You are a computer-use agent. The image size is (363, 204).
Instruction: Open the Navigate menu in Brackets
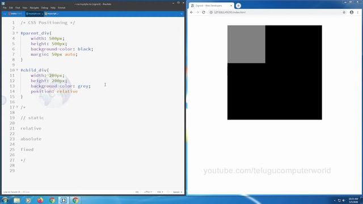pyautogui.click(x=34, y=7)
